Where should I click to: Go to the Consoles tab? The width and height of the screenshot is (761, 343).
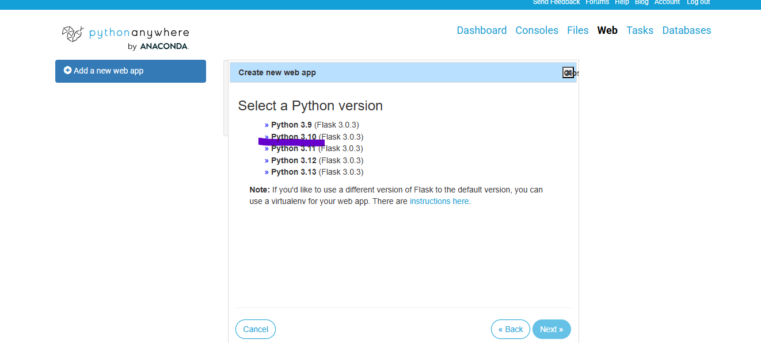536,30
